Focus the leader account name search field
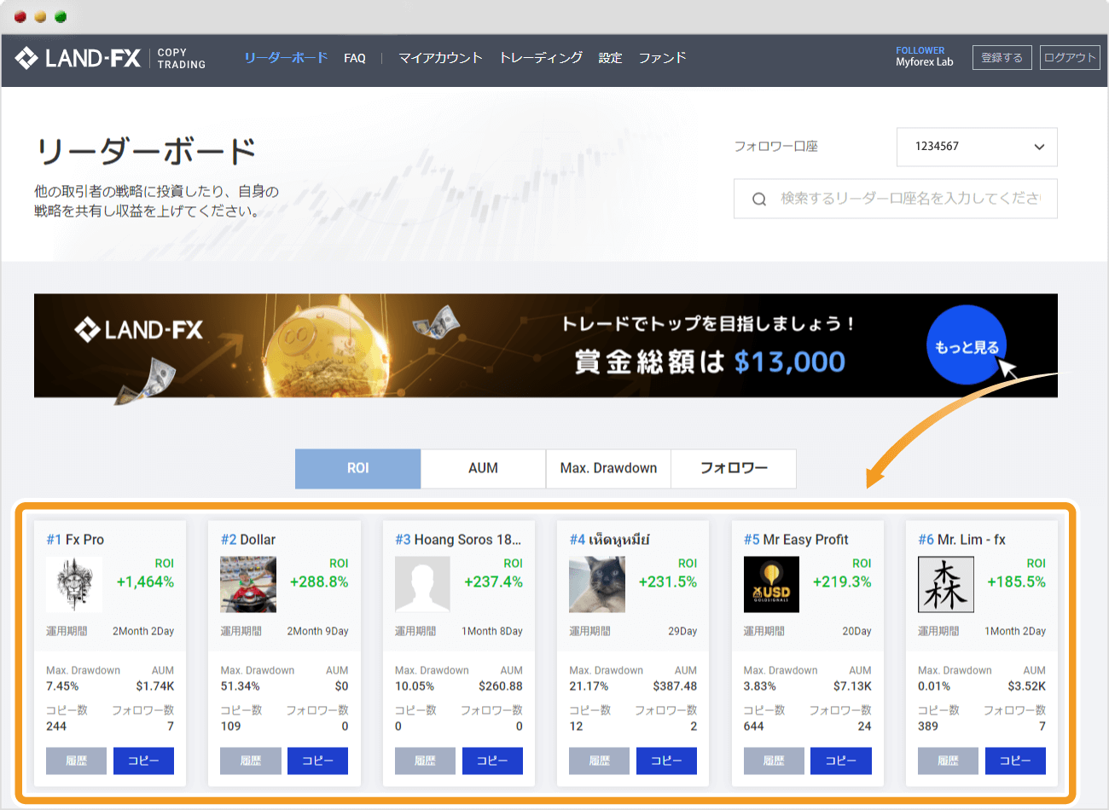Image resolution: width=1109 pixels, height=810 pixels. 896,199
